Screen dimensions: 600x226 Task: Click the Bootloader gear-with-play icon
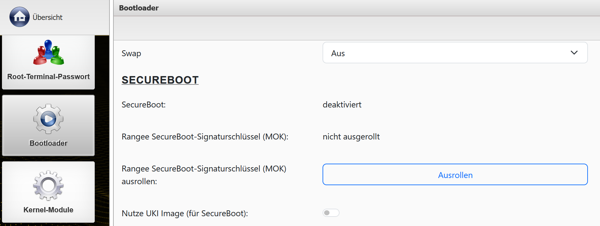pyautogui.click(x=48, y=119)
